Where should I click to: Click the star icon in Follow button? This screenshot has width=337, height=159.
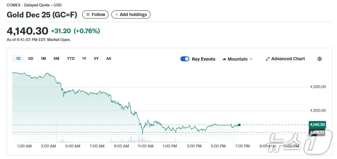pyautogui.click(x=88, y=15)
